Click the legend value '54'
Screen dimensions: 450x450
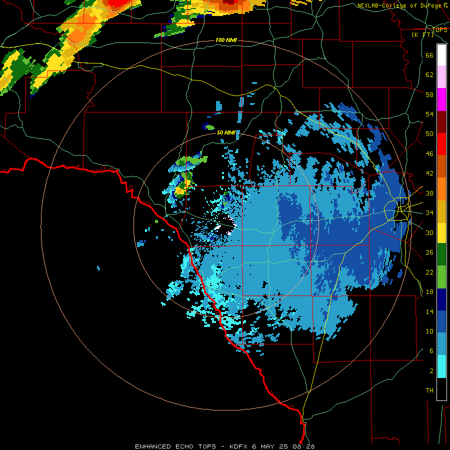tap(429, 114)
